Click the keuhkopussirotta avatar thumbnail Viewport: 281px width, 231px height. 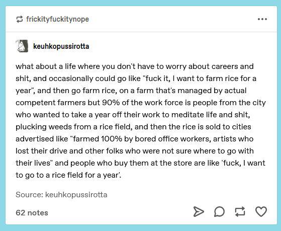tap(22, 46)
